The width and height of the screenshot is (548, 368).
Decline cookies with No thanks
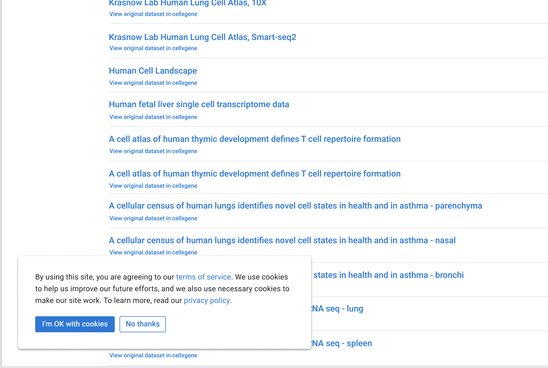point(142,324)
